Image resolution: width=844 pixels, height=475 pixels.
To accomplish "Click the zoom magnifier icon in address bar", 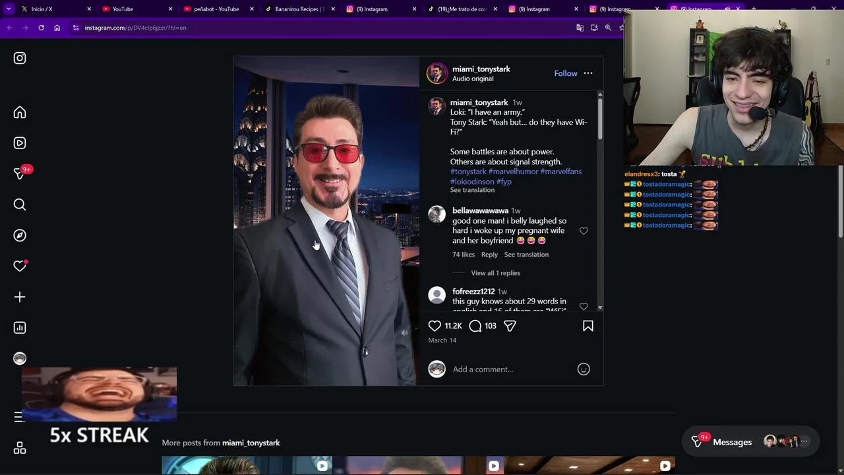I will pos(608,28).
